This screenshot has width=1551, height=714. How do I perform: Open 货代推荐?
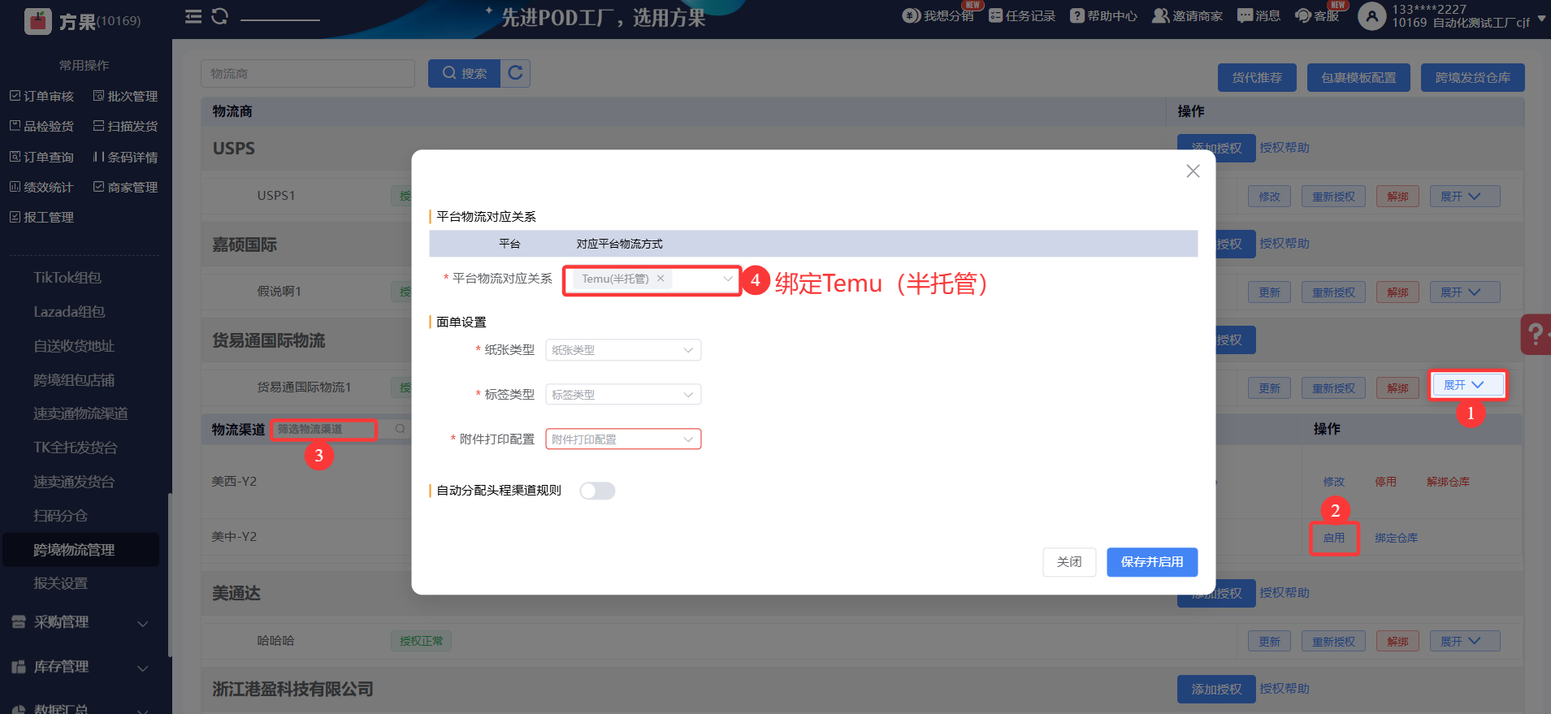pos(1257,78)
